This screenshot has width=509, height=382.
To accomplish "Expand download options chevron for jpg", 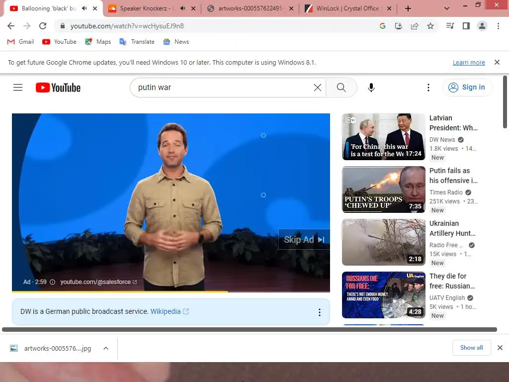I will (106, 348).
